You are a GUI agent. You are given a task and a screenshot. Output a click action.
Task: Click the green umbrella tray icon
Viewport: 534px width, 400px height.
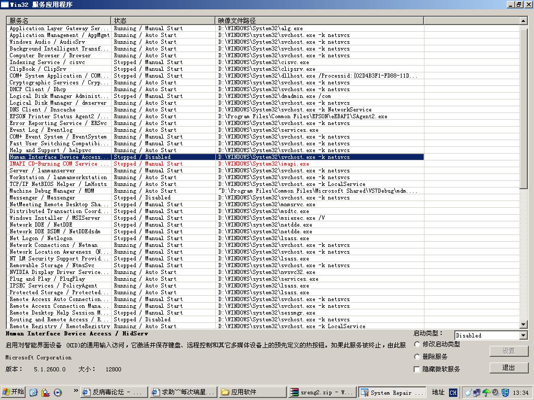point(486,392)
